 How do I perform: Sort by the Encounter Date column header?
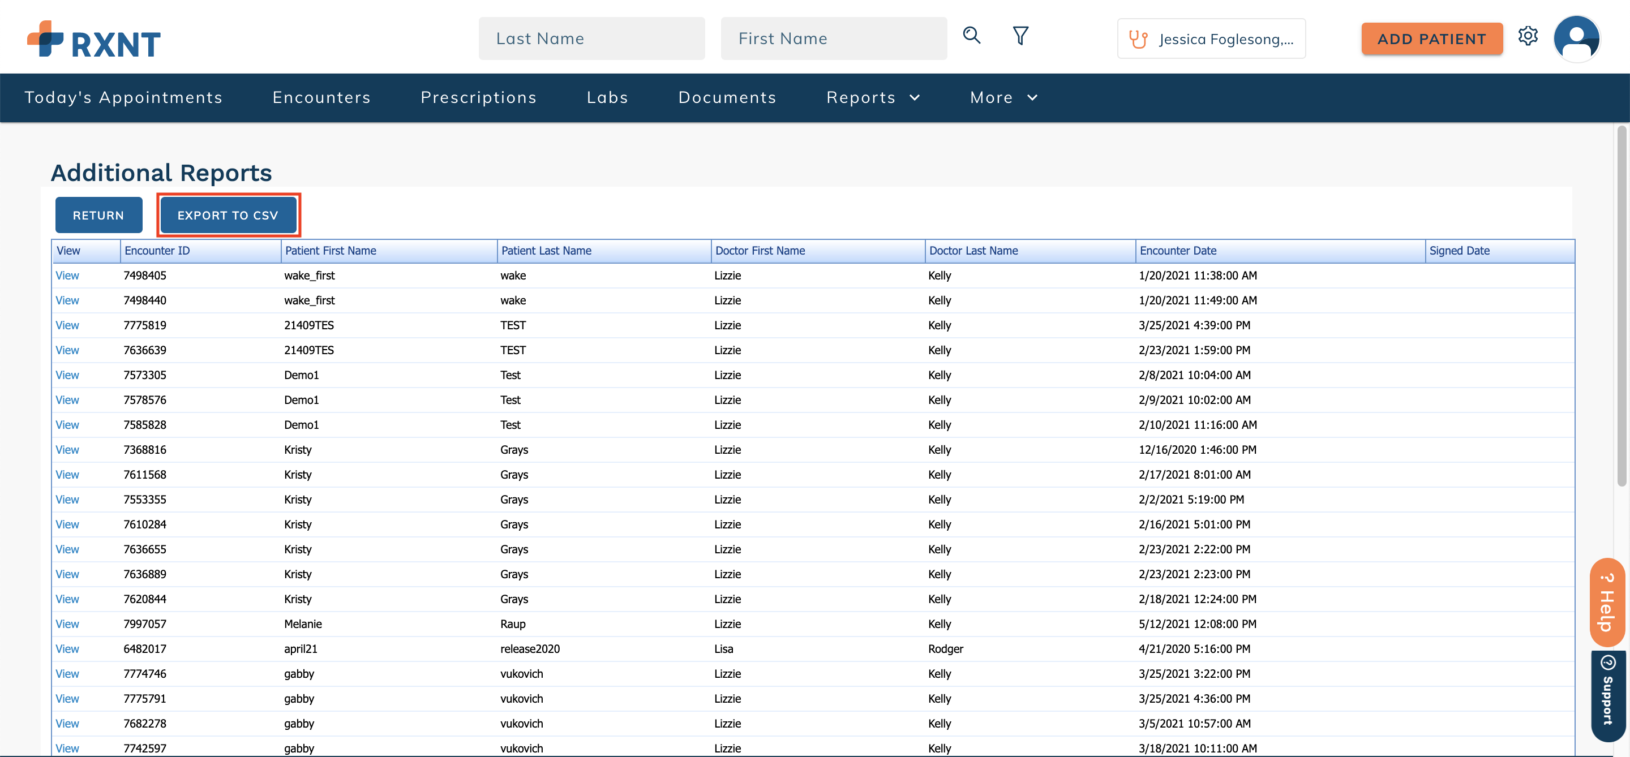tap(1178, 251)
